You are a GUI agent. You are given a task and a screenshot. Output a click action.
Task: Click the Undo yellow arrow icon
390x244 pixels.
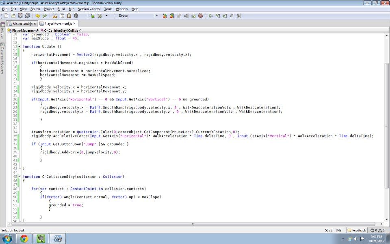point(37,16)
